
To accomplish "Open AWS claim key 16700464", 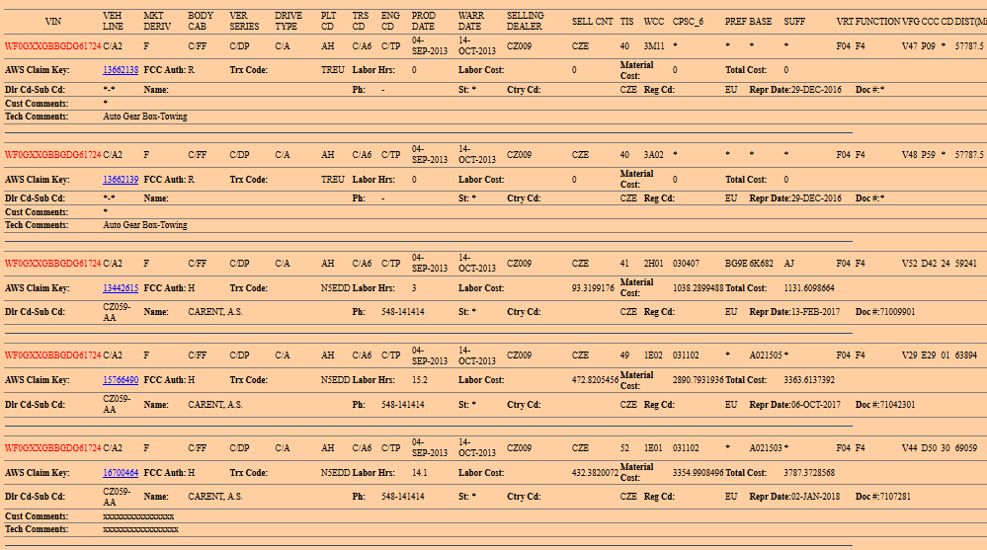I will coord(121,473).
